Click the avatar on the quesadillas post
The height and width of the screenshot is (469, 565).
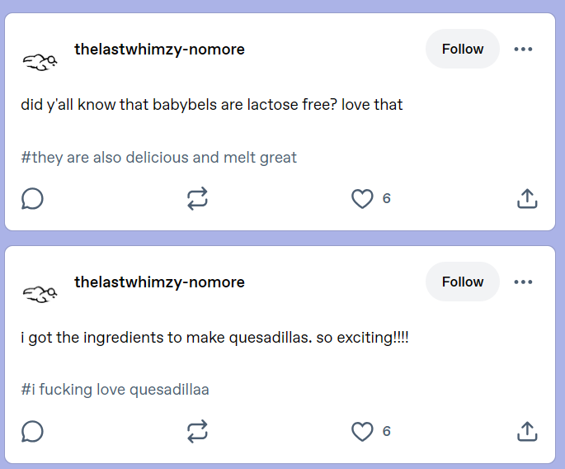point(40,295)
